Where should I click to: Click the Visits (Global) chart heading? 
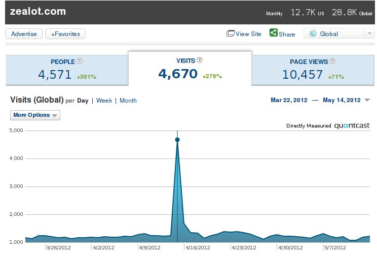pos(37,100)
